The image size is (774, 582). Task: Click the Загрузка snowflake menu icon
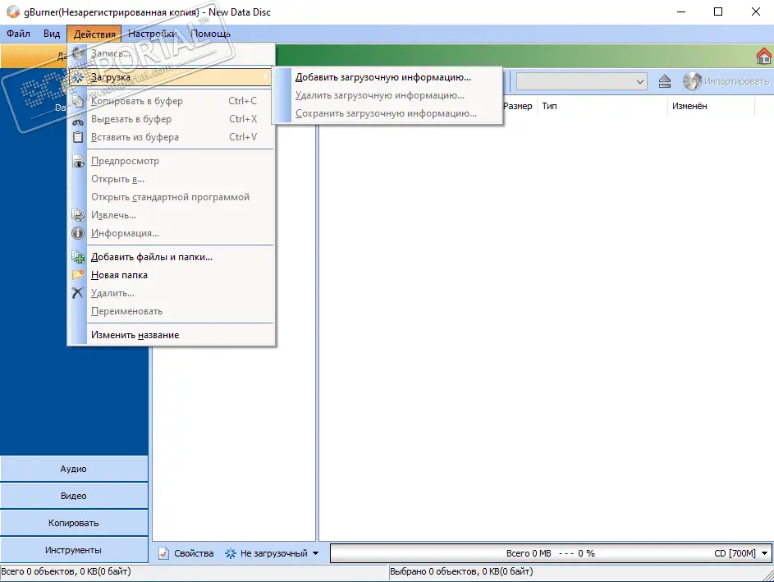[x=79, y=77]
